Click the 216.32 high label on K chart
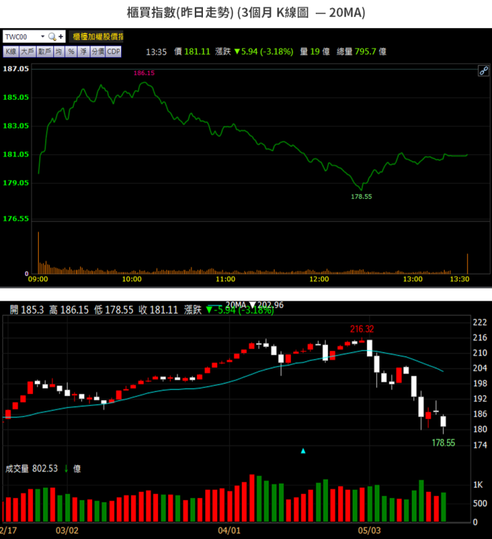This screenshot has height=539, width=492. (361, 329)
